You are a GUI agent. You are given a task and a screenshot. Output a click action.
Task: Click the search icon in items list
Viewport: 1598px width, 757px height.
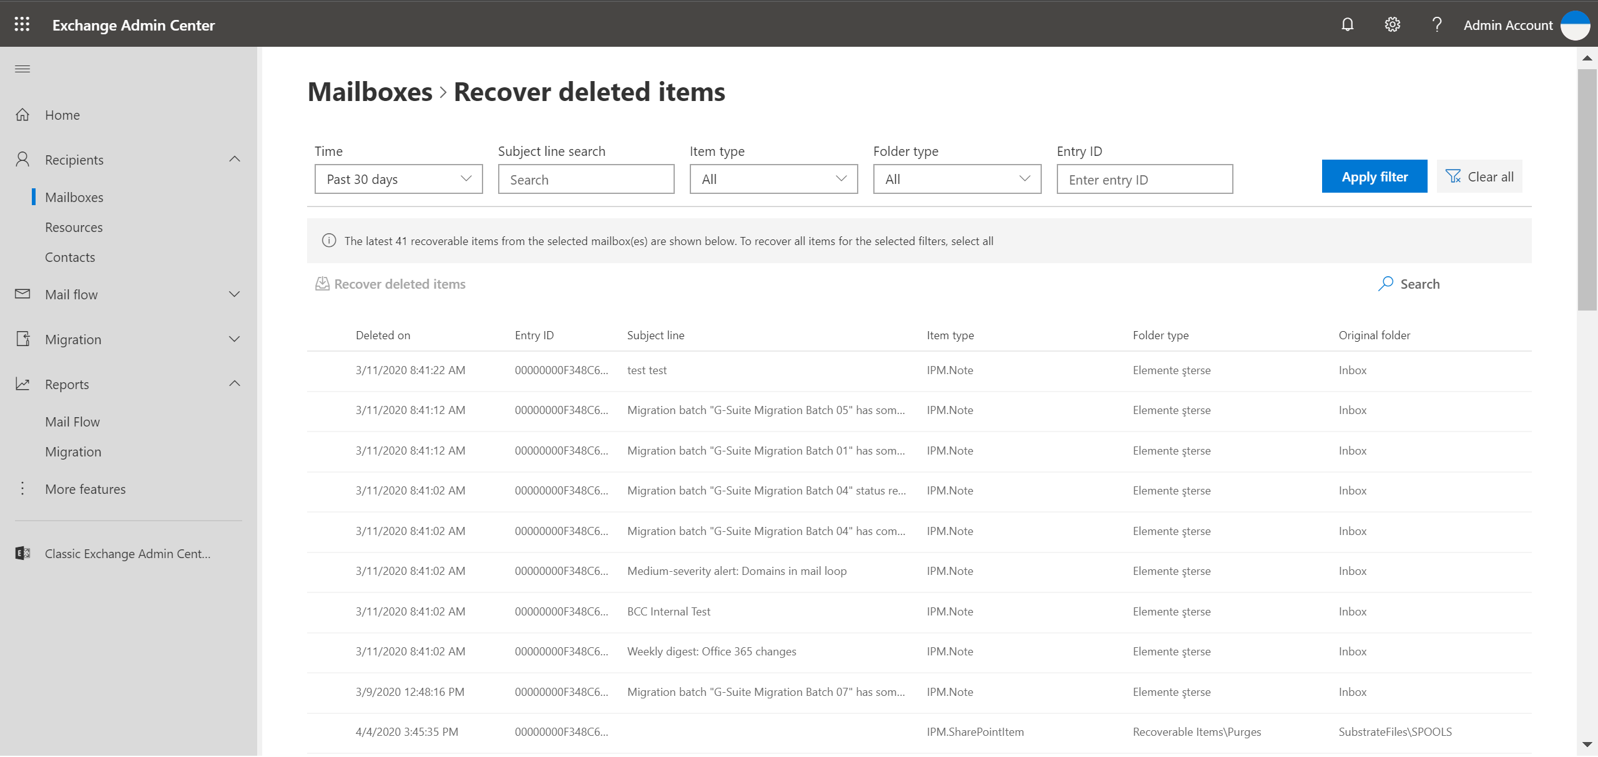pos(1385,283)
